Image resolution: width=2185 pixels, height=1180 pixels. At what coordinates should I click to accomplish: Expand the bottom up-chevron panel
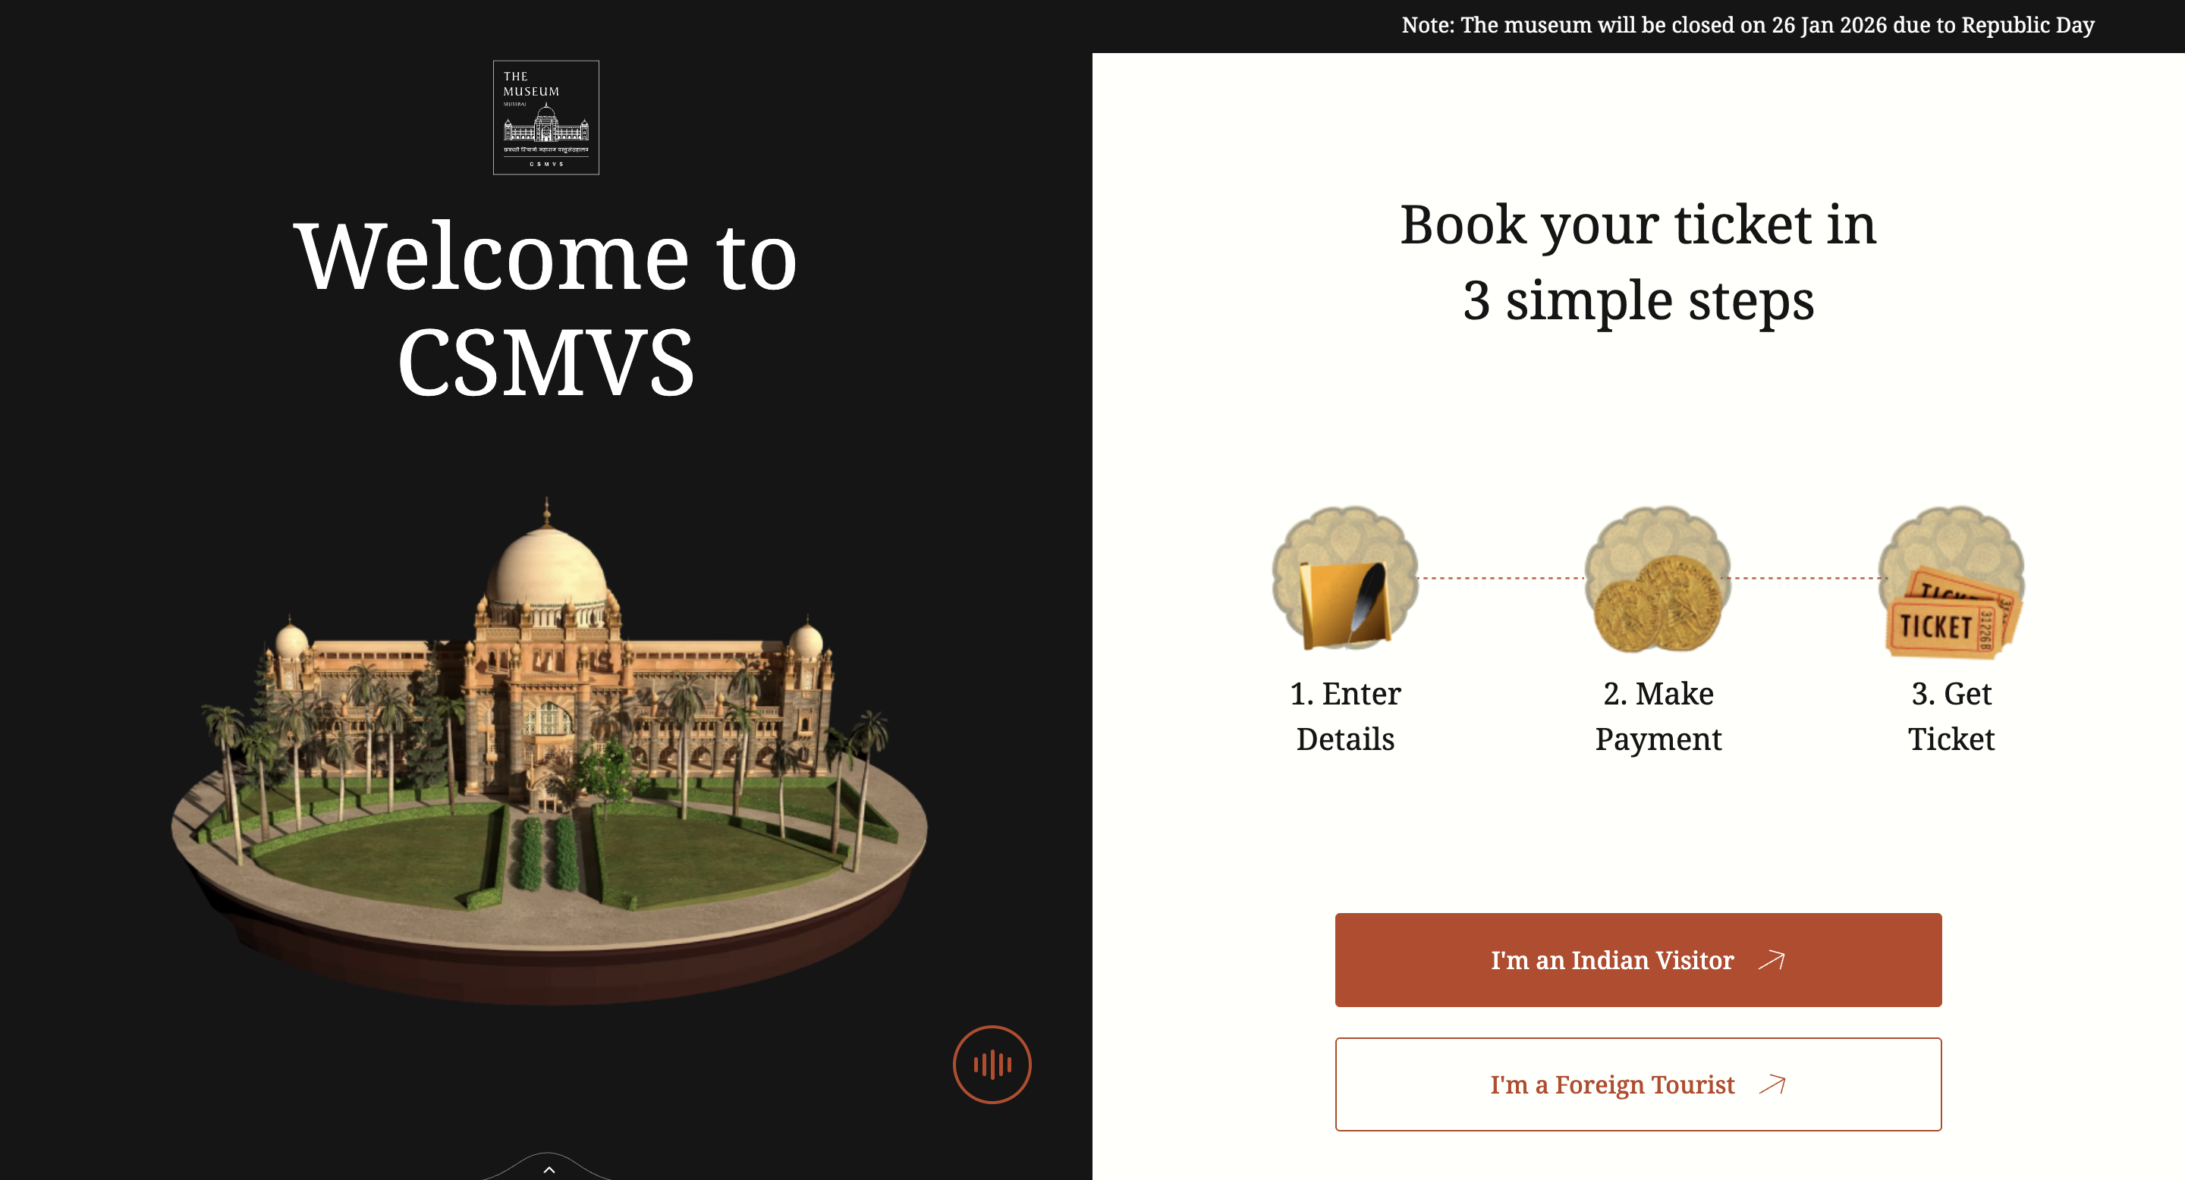click(x=549, y=1169)
